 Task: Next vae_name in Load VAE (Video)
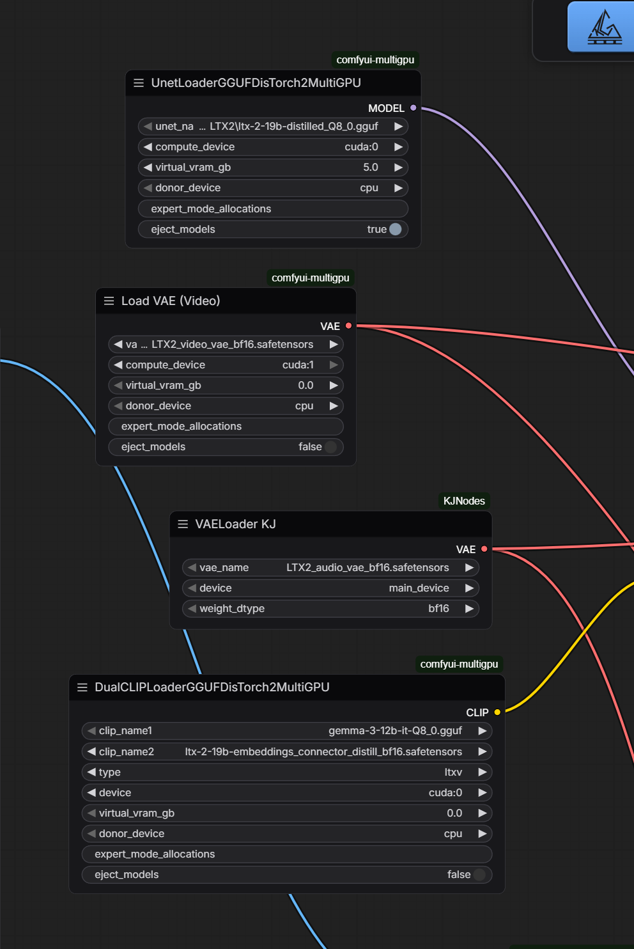(x=334, y=345)
